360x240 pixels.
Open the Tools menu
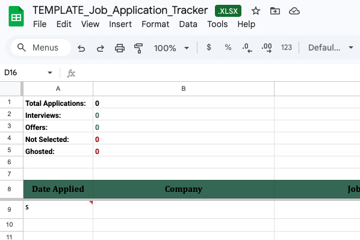pyautogui.click(x=217, y=24)
